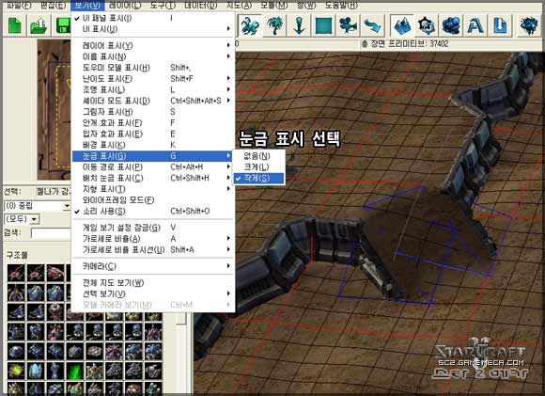
Task: Select 전체 지도 보기(W) menu item
Action: coord(153,283)
